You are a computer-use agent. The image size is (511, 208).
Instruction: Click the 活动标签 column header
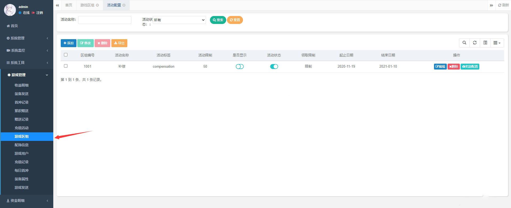point(164,55)
